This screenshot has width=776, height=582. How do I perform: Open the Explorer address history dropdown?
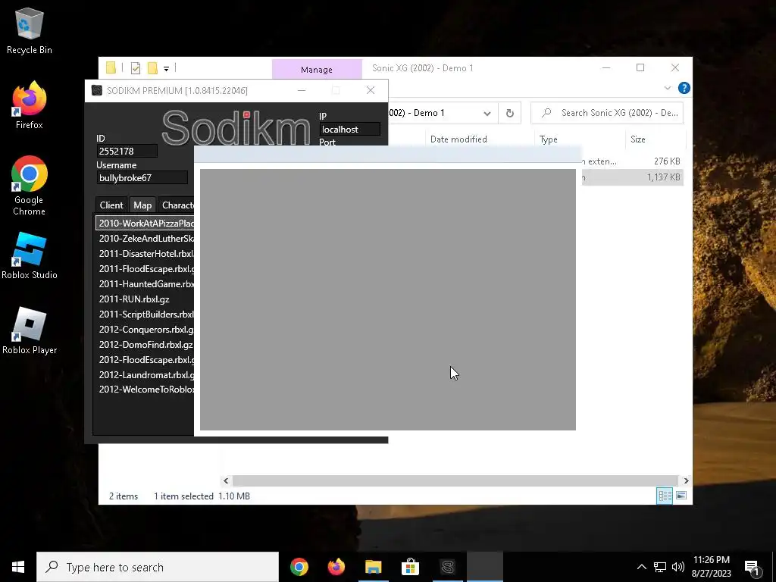click(x=487, y=114)
